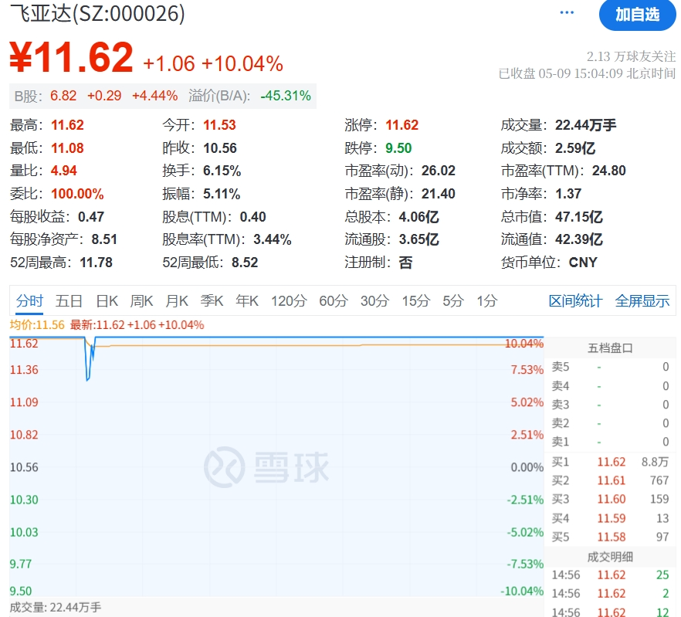Click the 流通值 value 42.39亿
The height and width of the screenshot is (617, 681).
579,239
